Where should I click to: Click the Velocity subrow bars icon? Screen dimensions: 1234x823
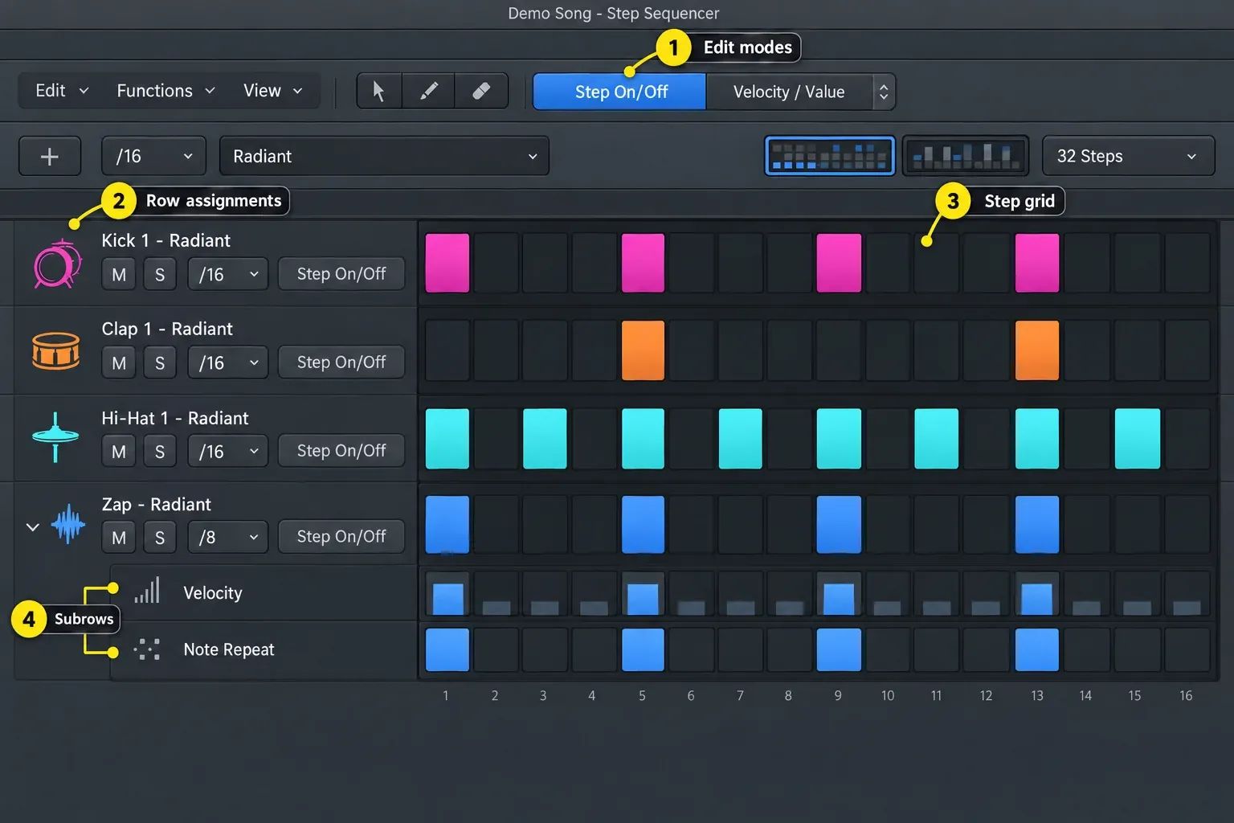[x=147, y=591]
